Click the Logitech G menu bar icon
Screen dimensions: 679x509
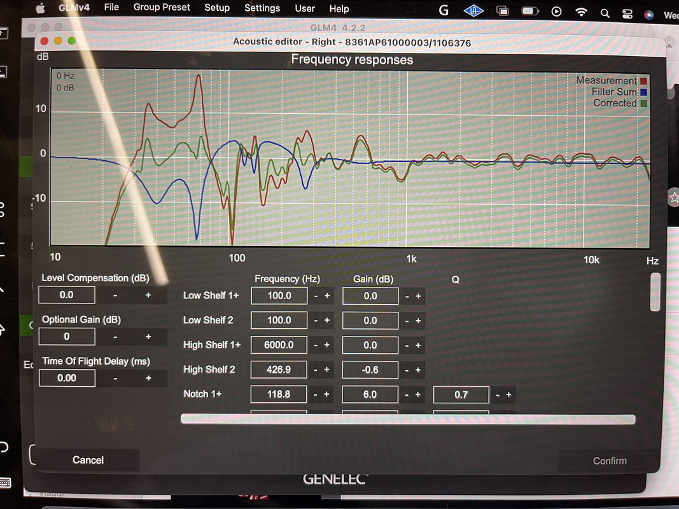pos(444,10)
